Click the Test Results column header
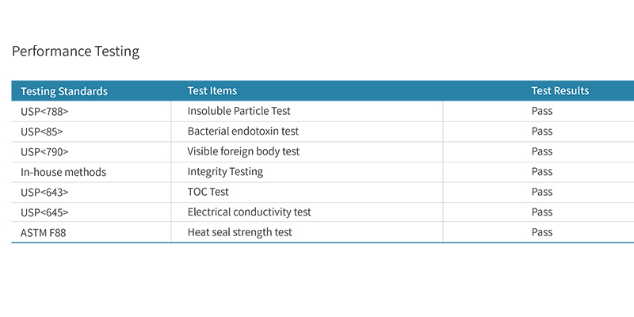Screen dimensions: 634x317 click(x=560, y=90)
